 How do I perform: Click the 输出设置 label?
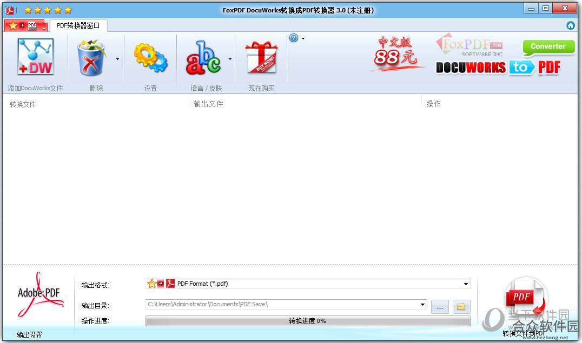pyautogui.click(x=29, y=335)
